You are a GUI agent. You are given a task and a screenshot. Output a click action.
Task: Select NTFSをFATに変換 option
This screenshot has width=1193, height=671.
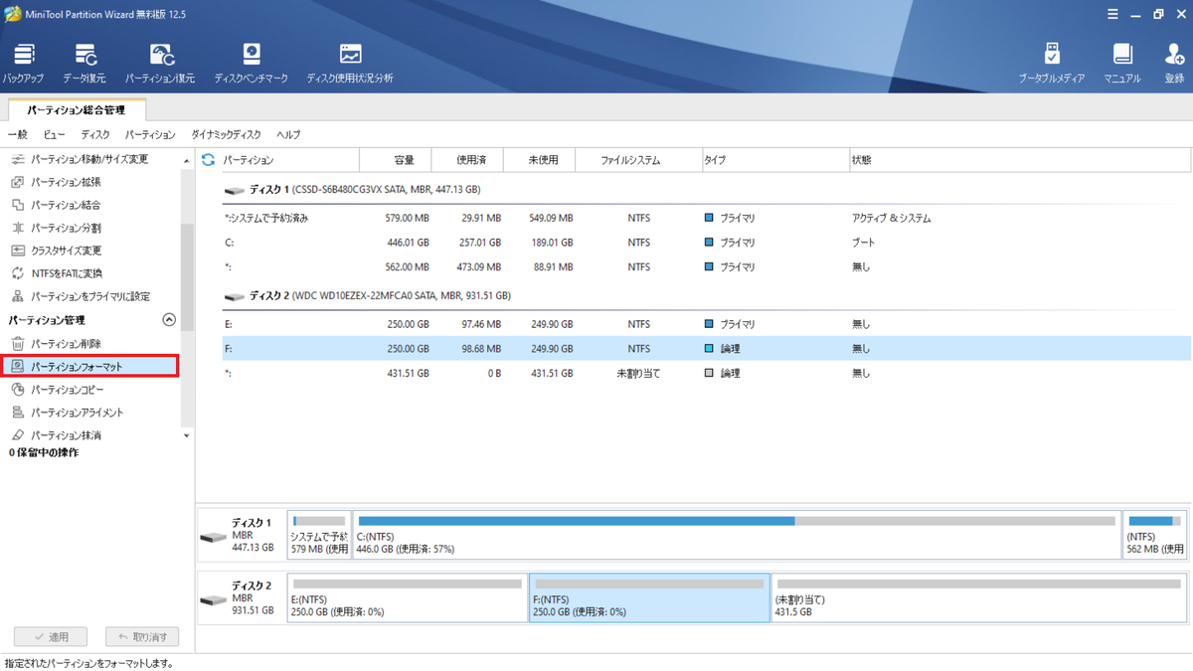(58, 273)
